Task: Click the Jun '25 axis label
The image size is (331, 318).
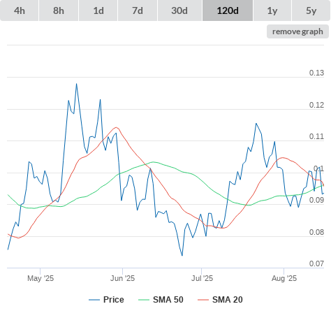Action: [123, 278]
